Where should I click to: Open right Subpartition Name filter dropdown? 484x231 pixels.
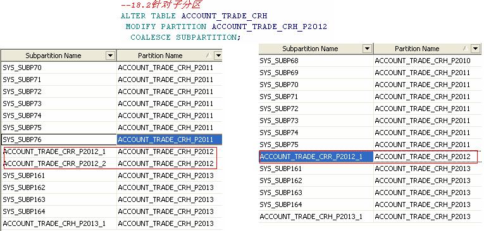pos(367,49)
